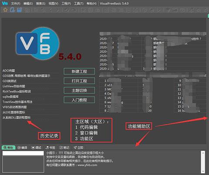Image resolution: width=209 pixels, height=175 pixels.
Task: Click the white search box in help panel
Action: point(23,153)
